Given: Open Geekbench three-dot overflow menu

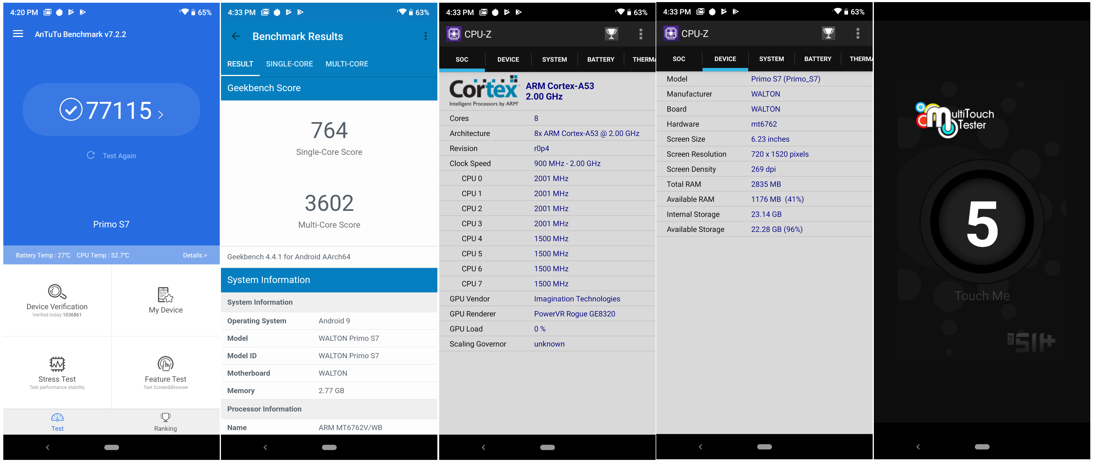Looking at the screenshot, I should tap(425, 36).
